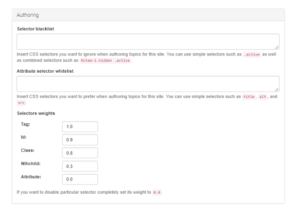Click the Attribute selector whitelist label
Screen dimensions: 294x209
[45, 71]
